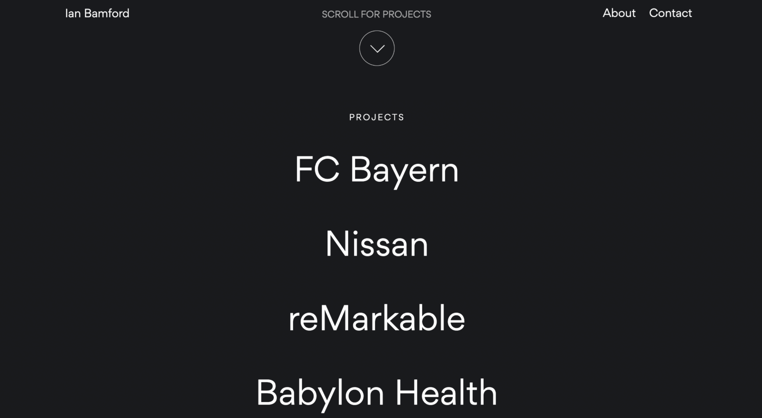Viewport: 762px width, 418px height.
Task: Click the Ian Bamford site title
Action: (x=97, y=13)
